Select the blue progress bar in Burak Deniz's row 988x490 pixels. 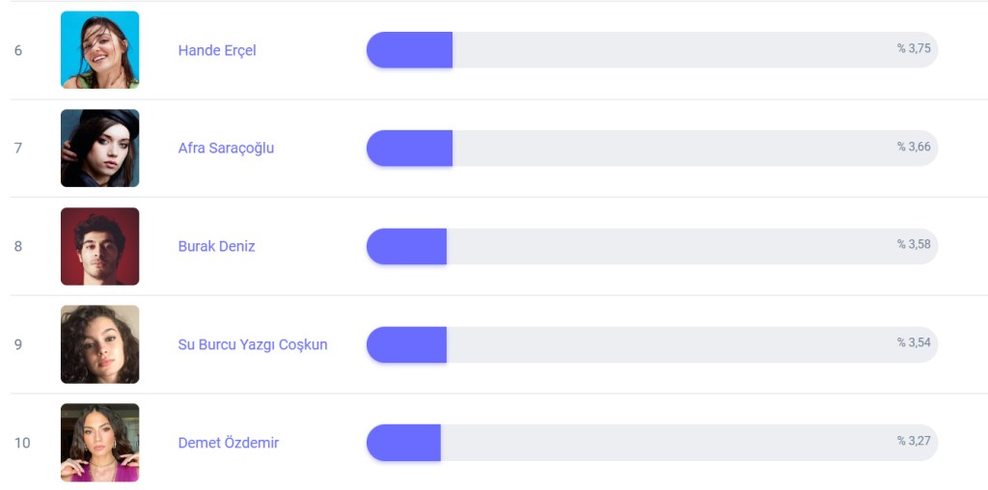[406, 246]
